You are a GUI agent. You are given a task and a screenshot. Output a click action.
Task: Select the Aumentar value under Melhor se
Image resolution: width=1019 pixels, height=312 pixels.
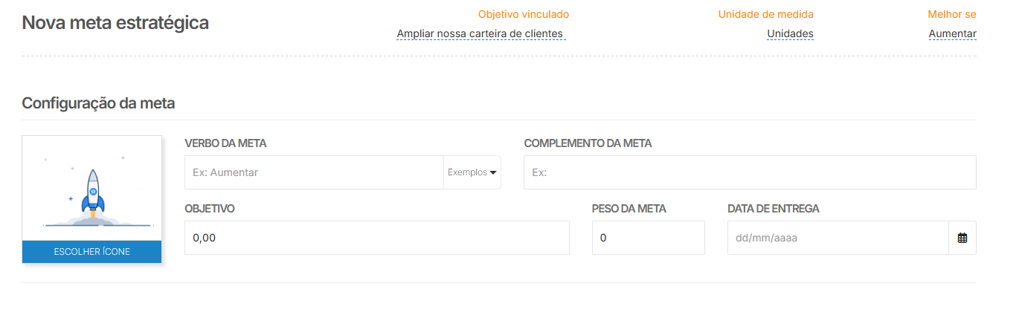coord(952,33)
